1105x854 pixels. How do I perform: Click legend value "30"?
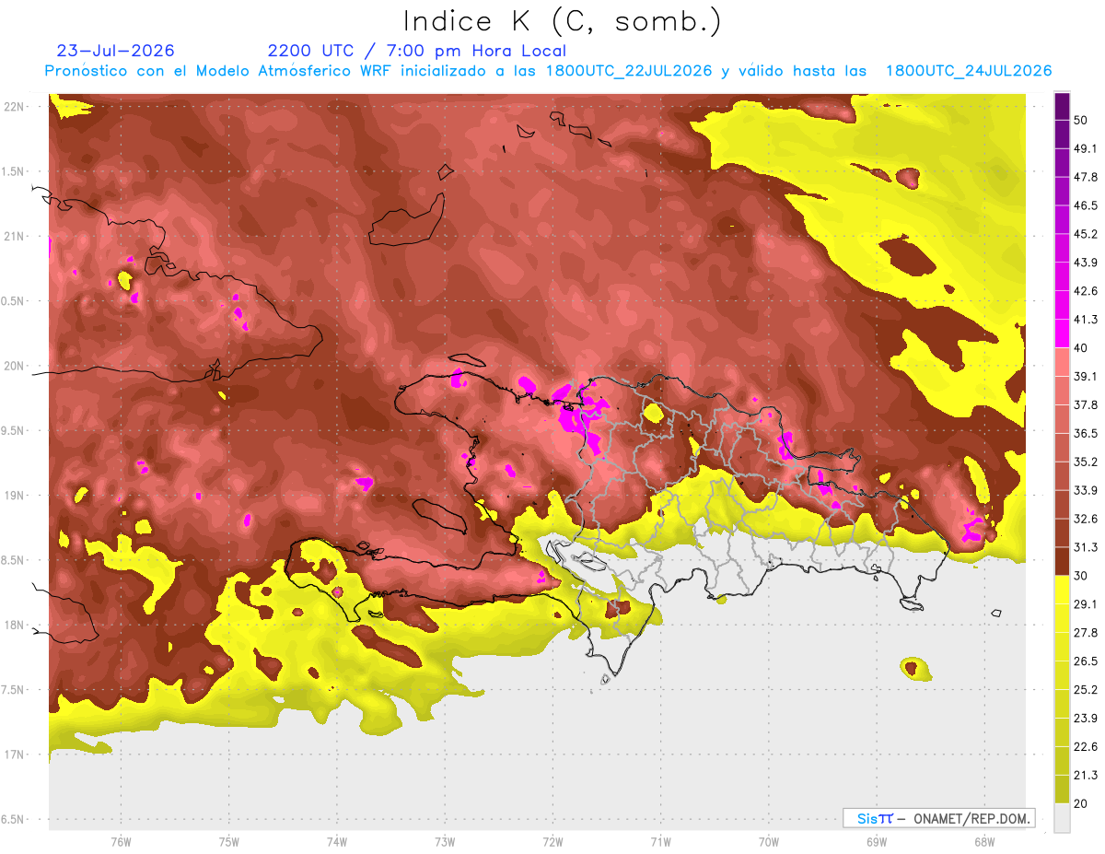pos(1081,576)
